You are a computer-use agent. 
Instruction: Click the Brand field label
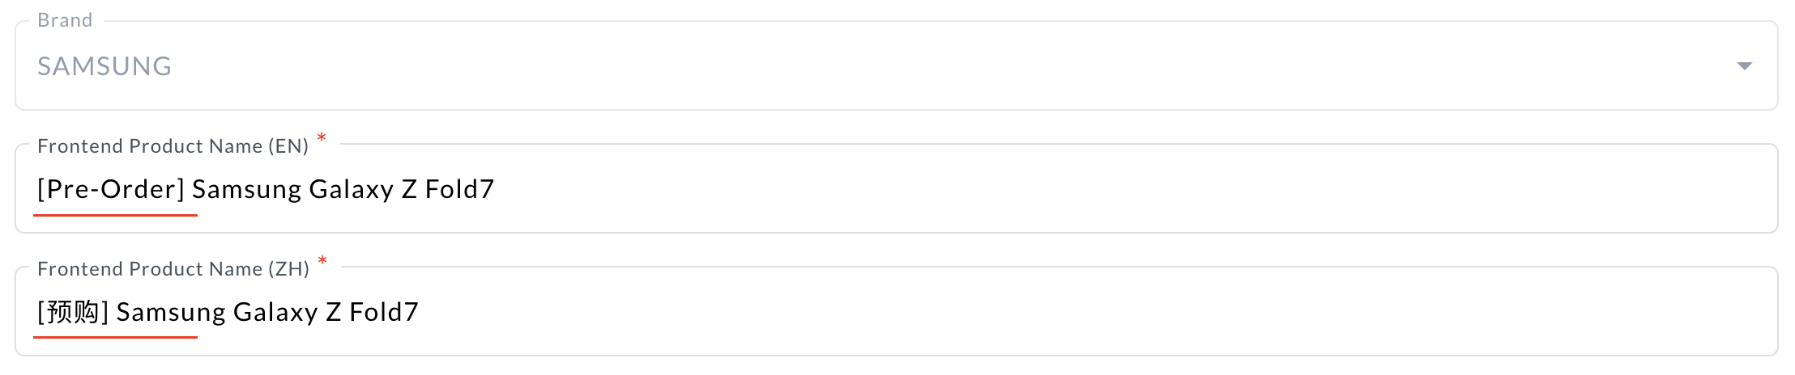coord(65,20)
